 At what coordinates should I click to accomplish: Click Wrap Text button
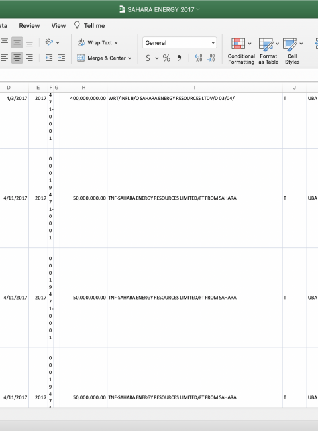tap(98, 42)
